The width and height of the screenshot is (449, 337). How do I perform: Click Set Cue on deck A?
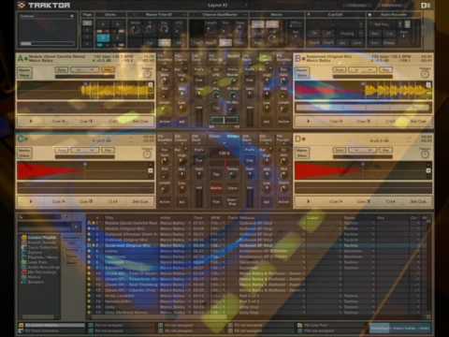click(x=140, y=121)
